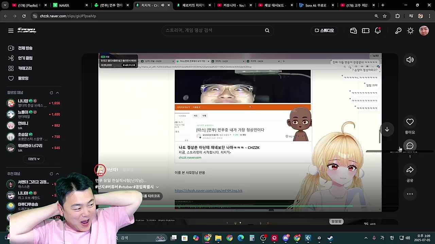Open the clip more options menu
Image resolution: width=435 pixels, height=244 pixels.
(410, 194)
